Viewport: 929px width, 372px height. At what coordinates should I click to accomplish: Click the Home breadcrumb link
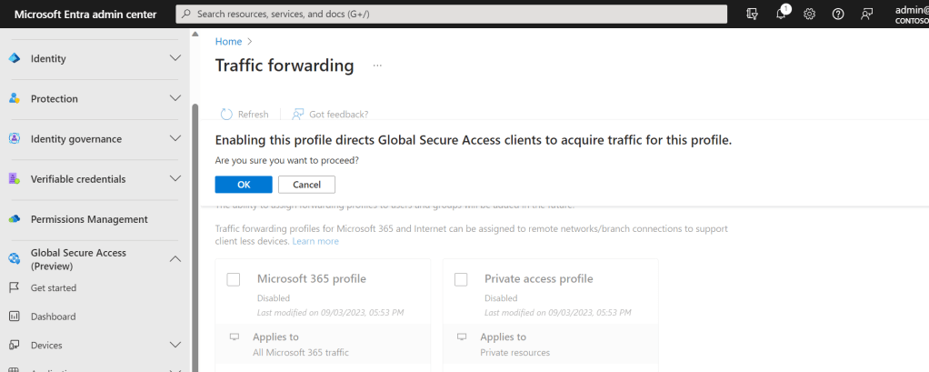point(228,41)
